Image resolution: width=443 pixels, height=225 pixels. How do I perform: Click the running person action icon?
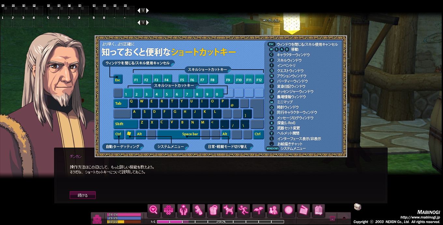point(244,210)
